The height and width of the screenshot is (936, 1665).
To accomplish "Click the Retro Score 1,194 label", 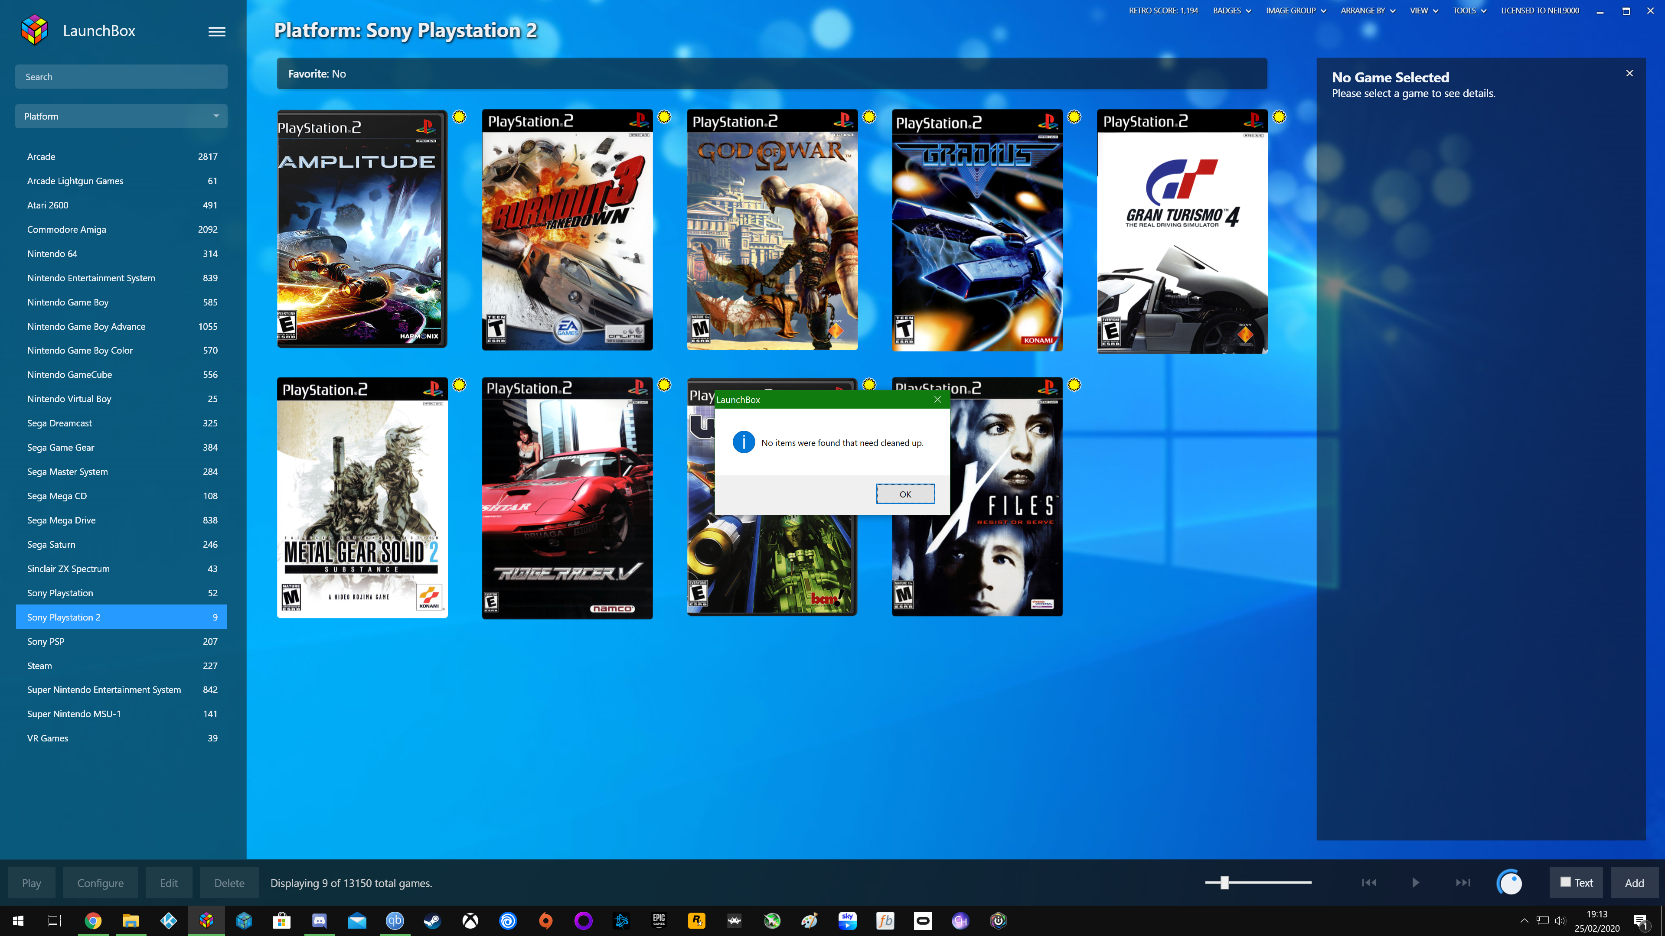I will click(1163, 10).
